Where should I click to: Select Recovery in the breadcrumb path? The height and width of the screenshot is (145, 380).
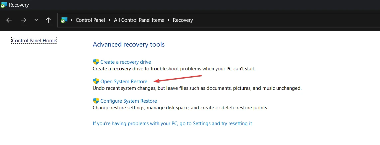click(x=183, y=20)
